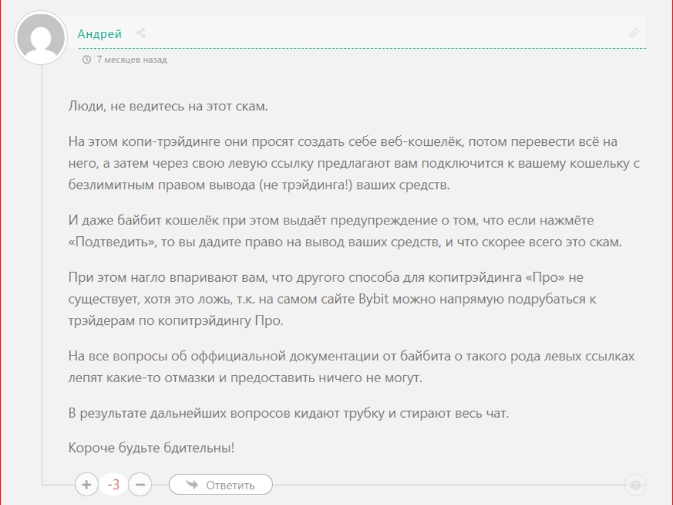Click the clock icon beside the timestamp

point(87,60)
